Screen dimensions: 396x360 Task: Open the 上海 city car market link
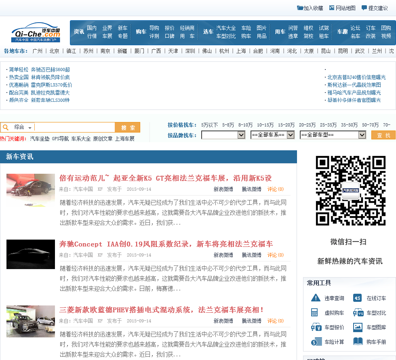tap(241, 51)
